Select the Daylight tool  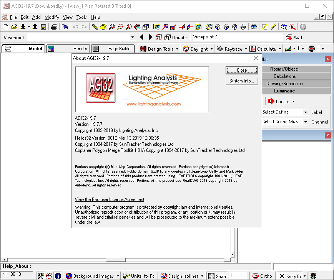pos(197,48)
